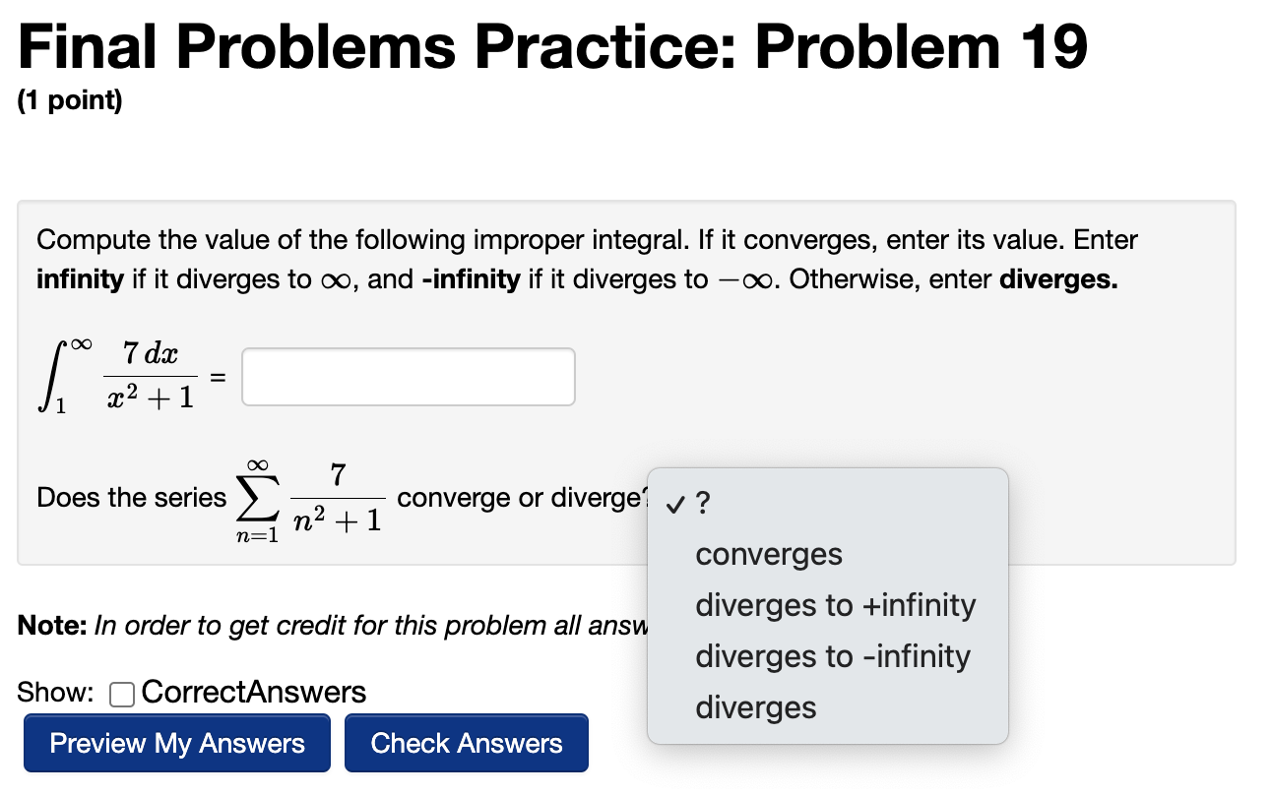Click the Final Problems Practice: Problem 19 heading
This screenshot has width=1272, height=795.
pos(551,44)
